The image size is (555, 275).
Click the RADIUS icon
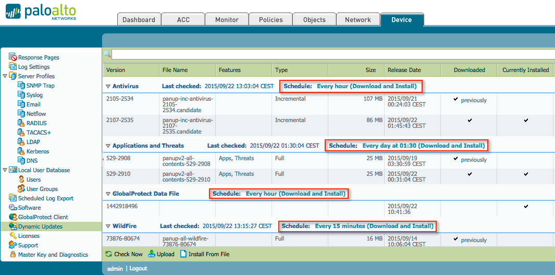click(21, 123)
